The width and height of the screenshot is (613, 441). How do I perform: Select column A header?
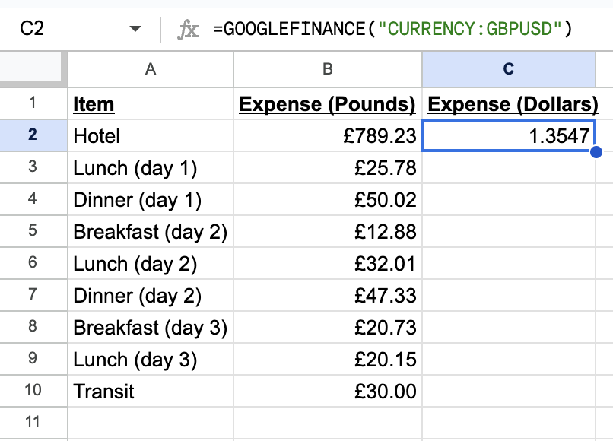coord(151,69)
